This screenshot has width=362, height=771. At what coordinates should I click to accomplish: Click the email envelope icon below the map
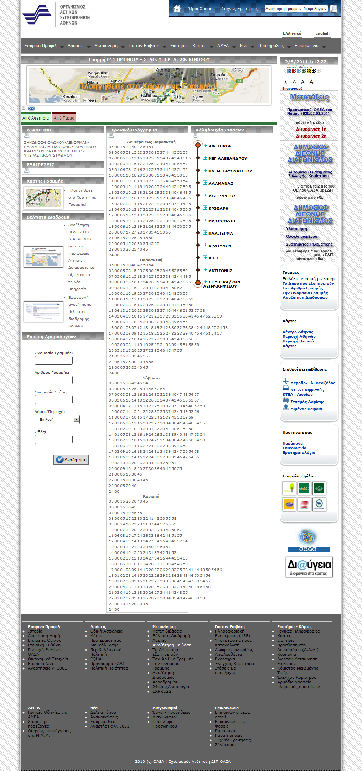31,109
